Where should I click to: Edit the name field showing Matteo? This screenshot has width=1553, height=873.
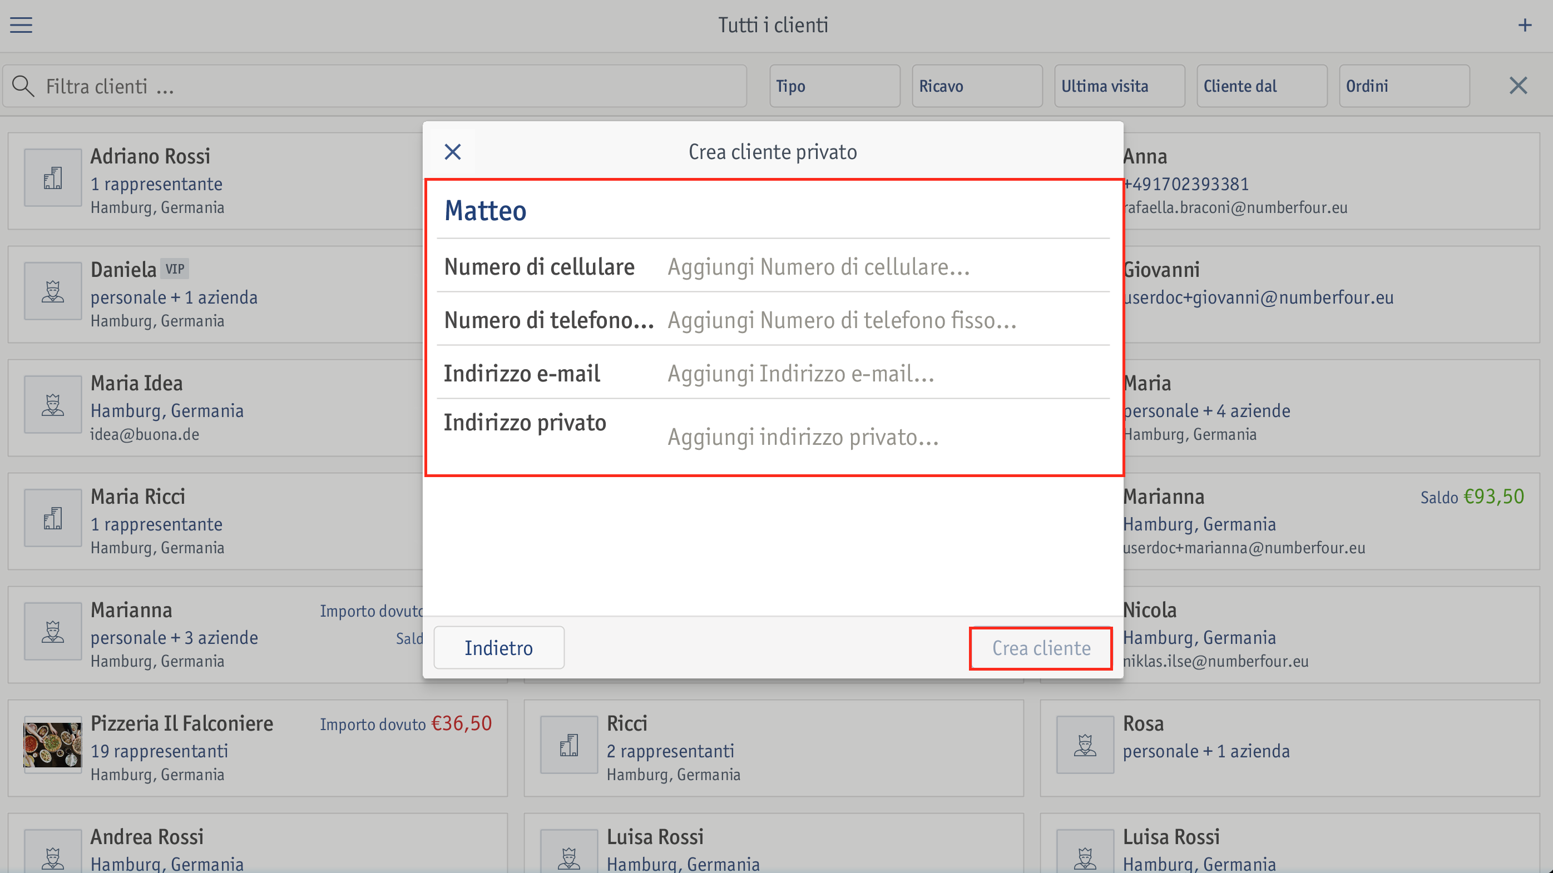tap(773, 211)
